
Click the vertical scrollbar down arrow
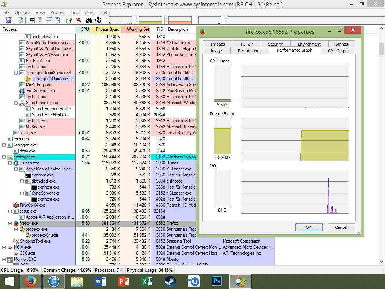(381, 262)
